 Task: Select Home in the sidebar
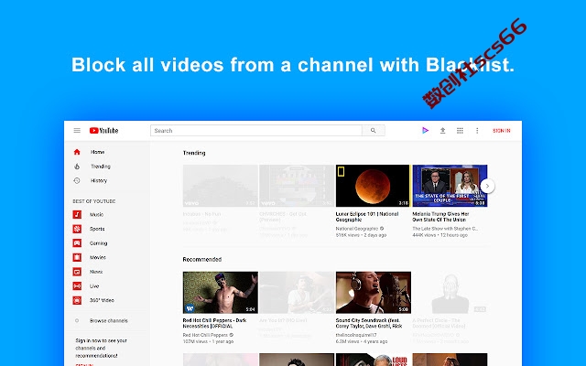98,152
